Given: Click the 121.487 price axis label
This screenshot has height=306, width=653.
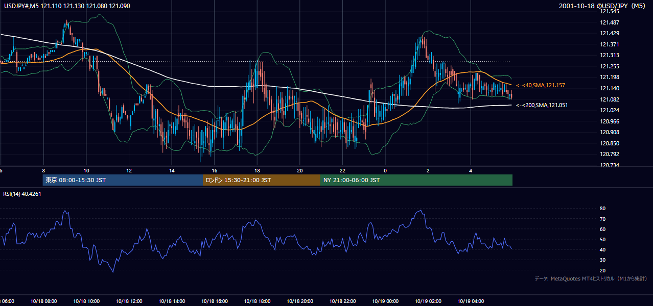Looking at the screenshot, I should [x=610, y=22].
